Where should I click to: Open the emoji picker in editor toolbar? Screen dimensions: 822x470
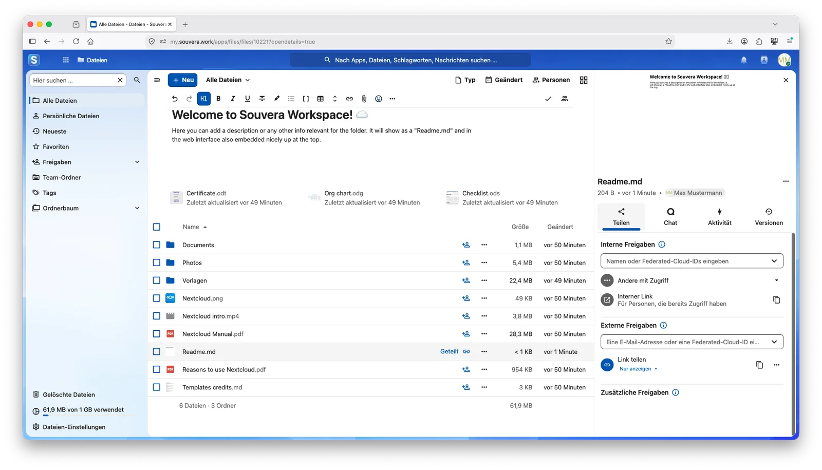(379, 99)
